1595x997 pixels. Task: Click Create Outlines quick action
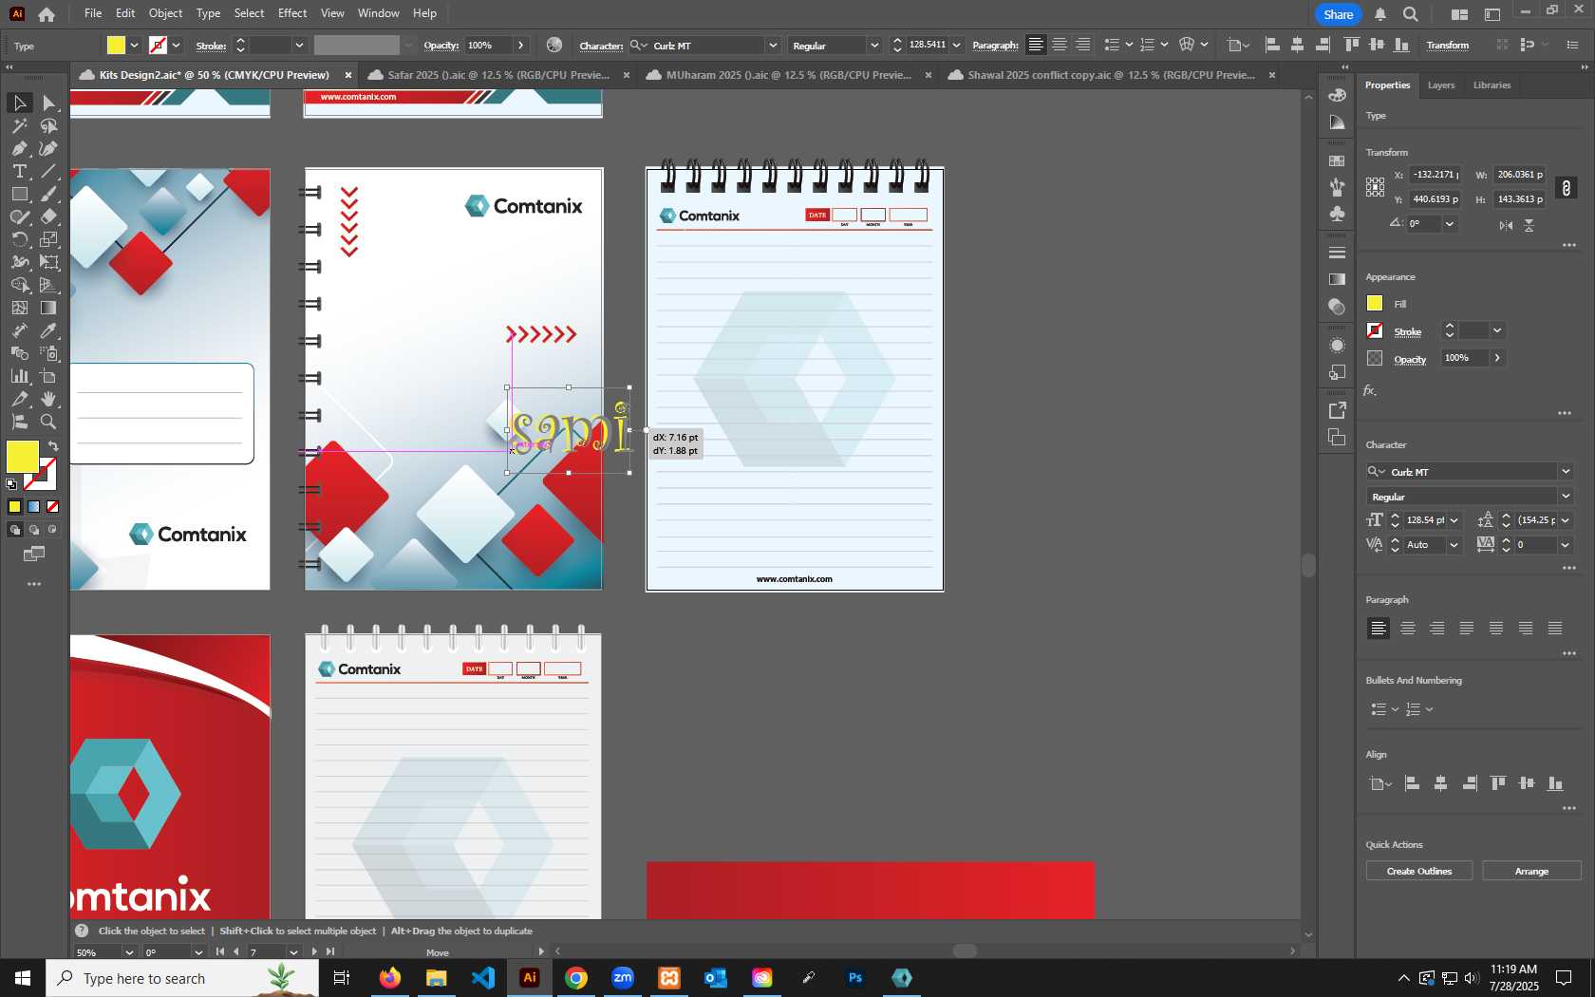(1418, 872)
